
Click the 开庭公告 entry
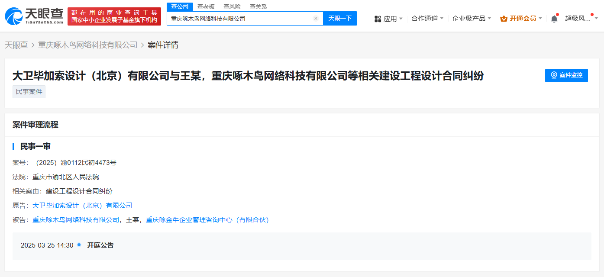pos(100,245)
